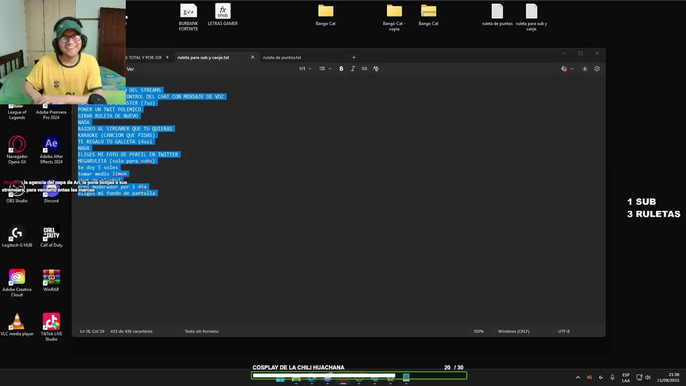
Task: Select OBS Studio desktop shortcut
Action: 17,192
